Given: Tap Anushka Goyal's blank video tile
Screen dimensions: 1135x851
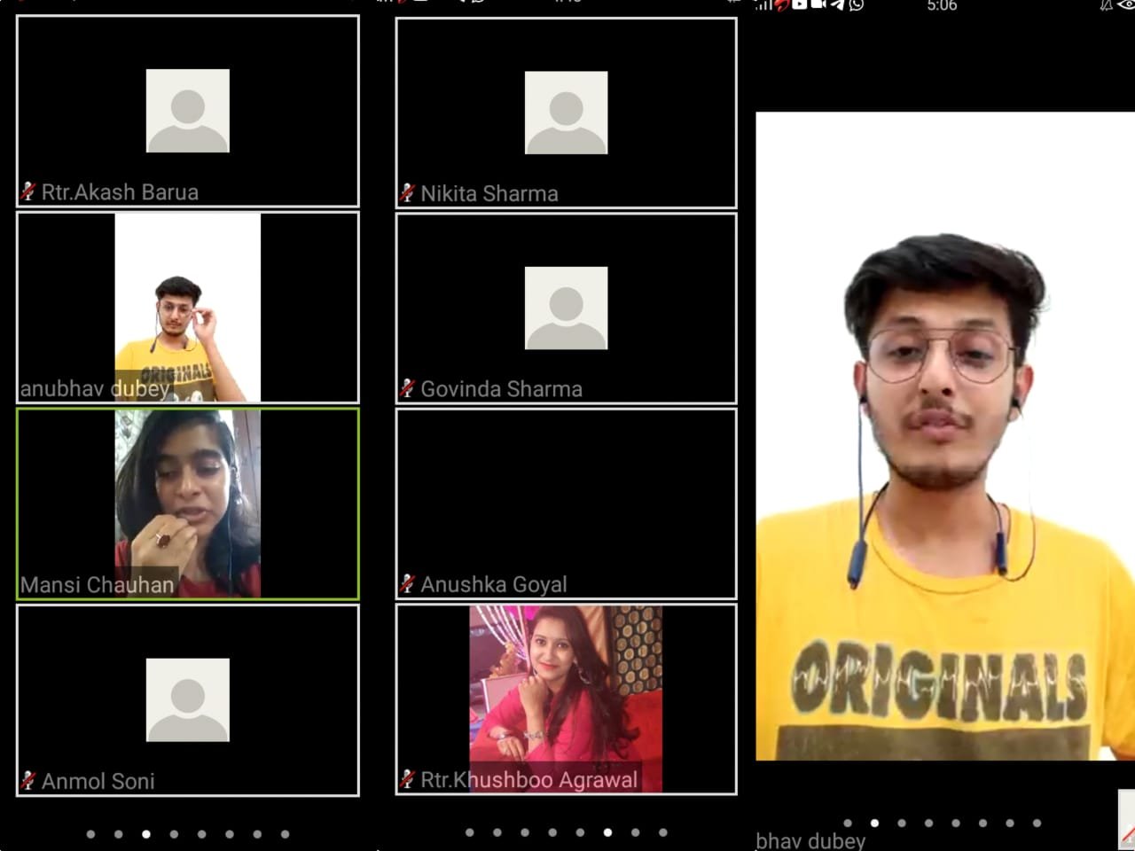Looking at the screenshot, I should (566, 503).
